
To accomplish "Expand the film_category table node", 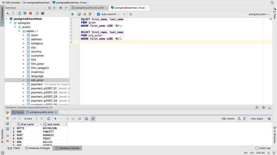I will coord(23,68).
